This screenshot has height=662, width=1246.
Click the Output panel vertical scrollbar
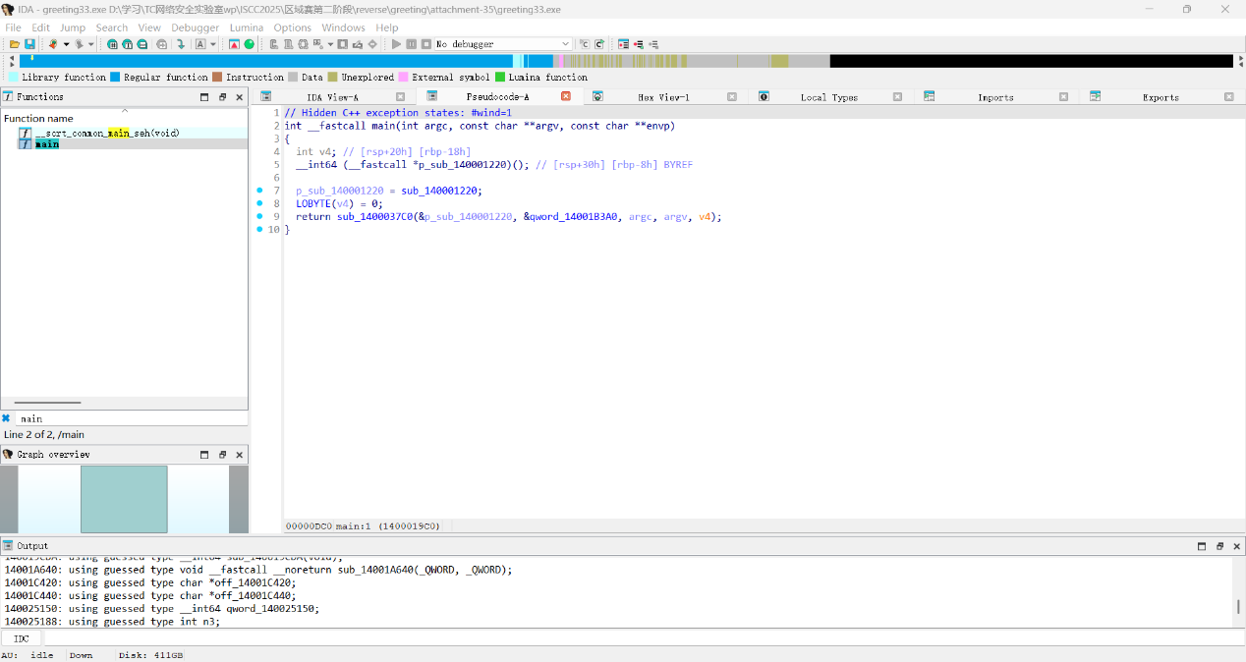1240,606
